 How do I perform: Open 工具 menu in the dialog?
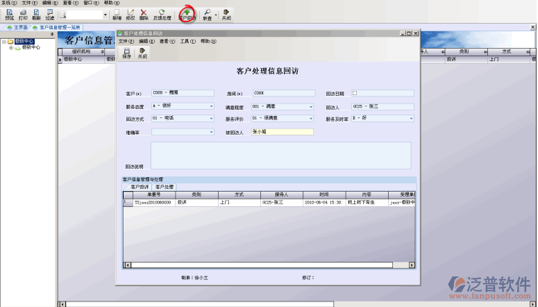[186, 42]
